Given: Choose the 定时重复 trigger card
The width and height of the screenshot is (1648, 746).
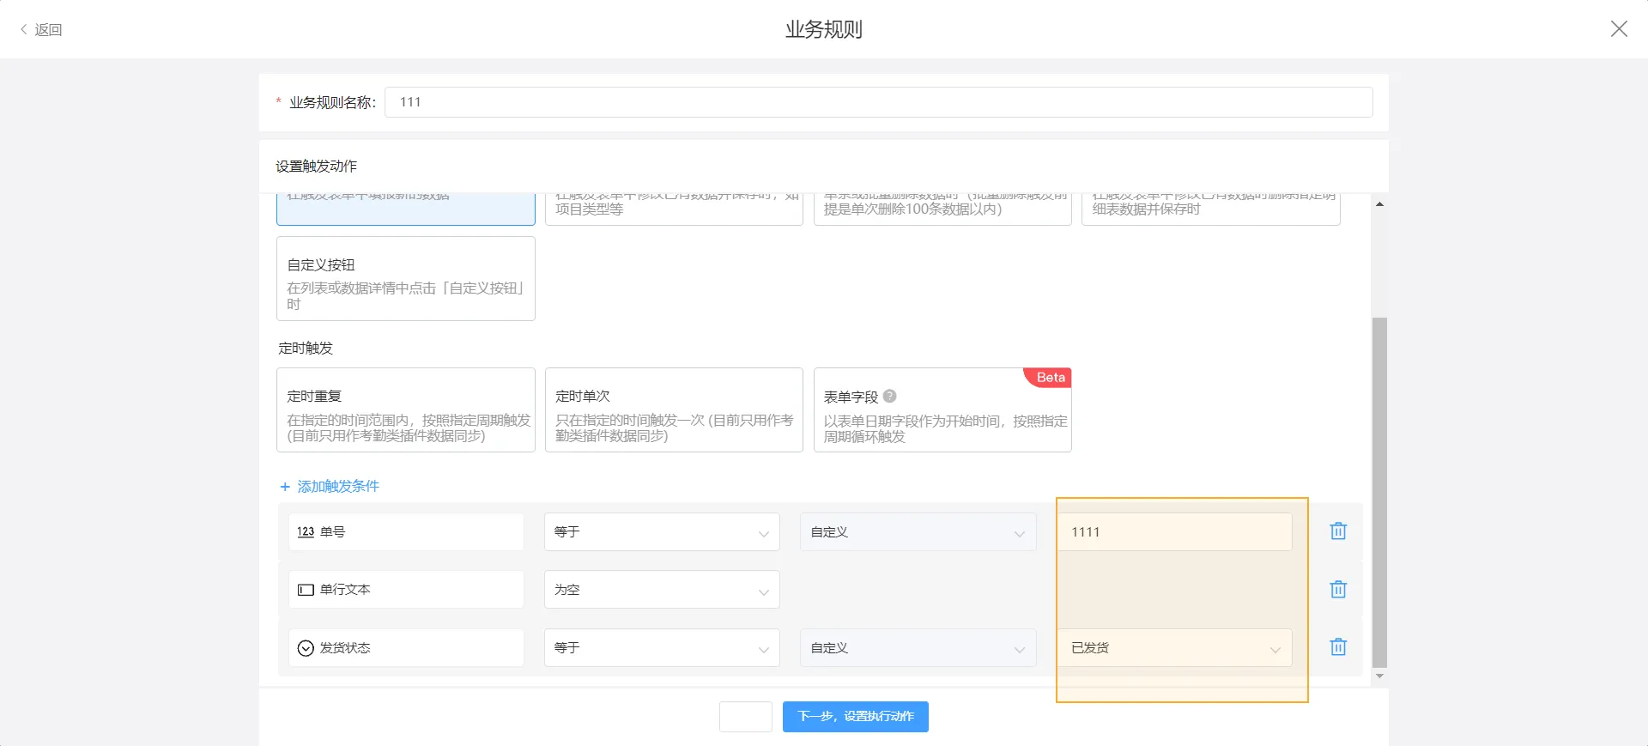Looking at the screenshot, I should coord(405,410).
